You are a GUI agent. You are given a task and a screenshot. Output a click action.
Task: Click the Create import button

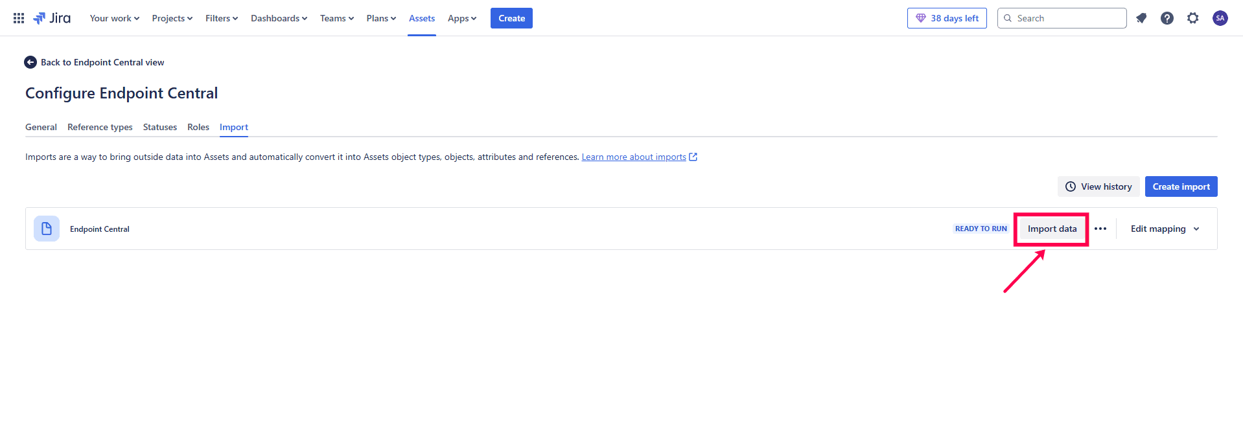point(1181,186)
